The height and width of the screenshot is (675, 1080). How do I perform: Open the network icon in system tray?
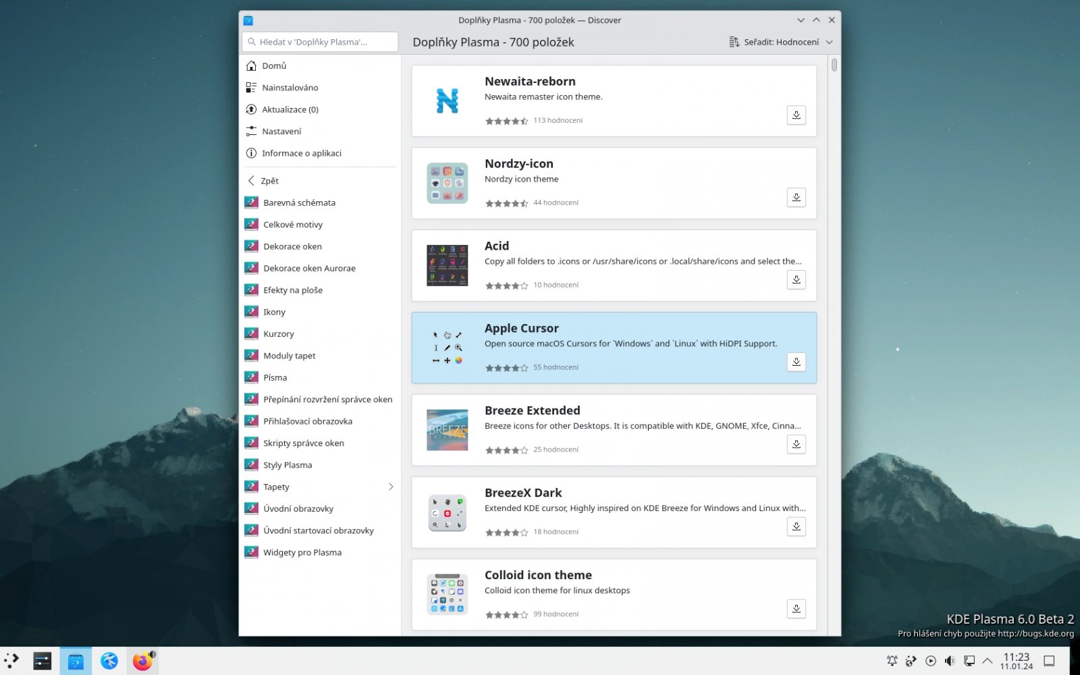tap(969, 661)
